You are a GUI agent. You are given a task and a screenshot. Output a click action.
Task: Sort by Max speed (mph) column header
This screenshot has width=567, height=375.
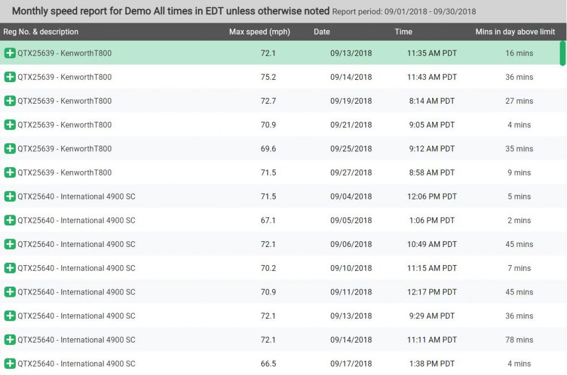click(x=260, y=32)
